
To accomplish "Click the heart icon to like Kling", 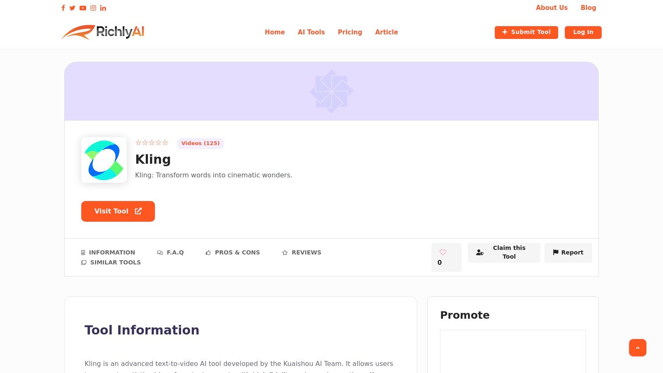I will (x=443, y=252).
